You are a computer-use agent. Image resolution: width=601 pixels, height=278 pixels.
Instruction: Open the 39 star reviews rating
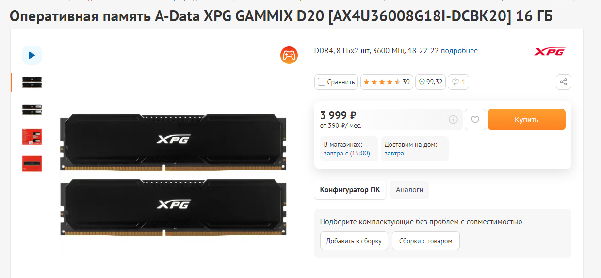[387, 82]
